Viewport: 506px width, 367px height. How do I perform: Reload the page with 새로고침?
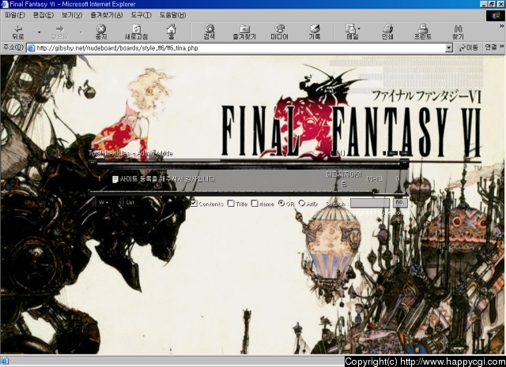[x=136, y=32]
